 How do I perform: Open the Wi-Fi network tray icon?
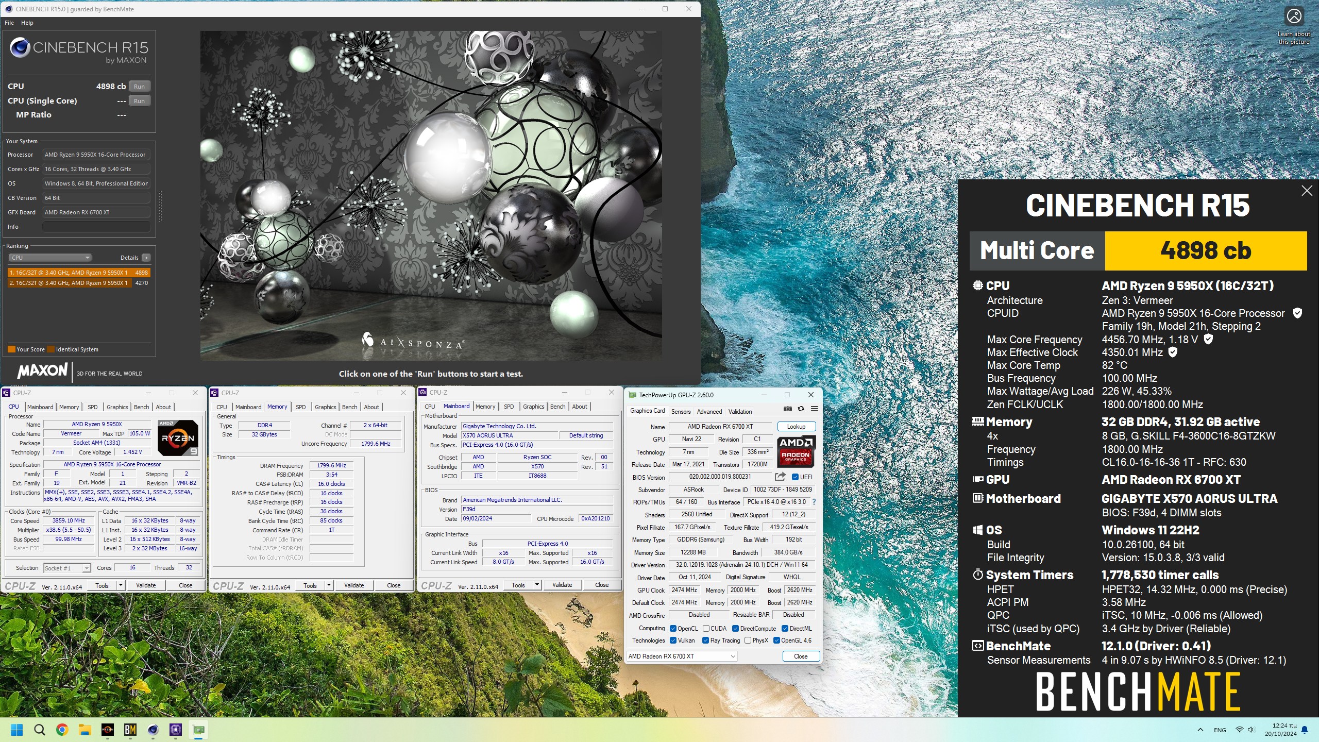coord(1240,730)
